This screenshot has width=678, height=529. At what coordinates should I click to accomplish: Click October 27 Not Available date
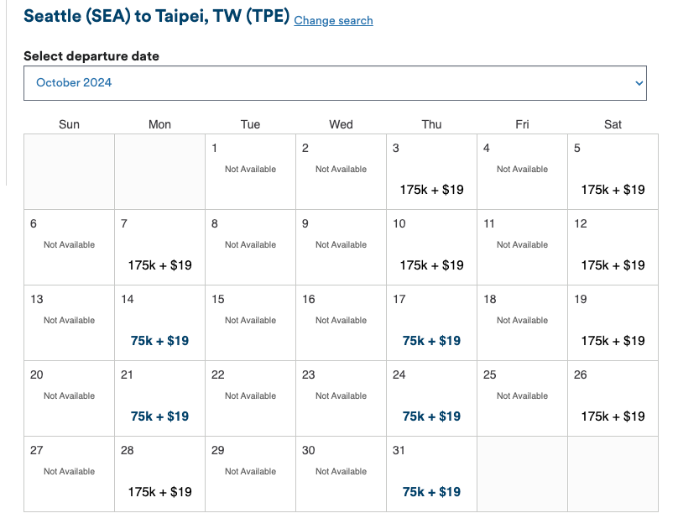coord(69,473)
